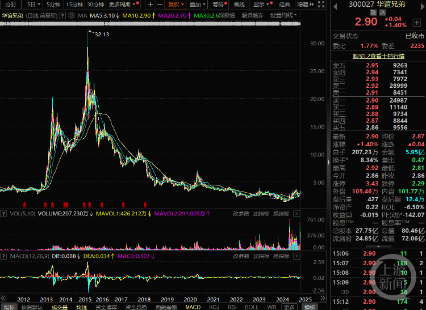This screenshot has width=426, height=310.
Task: Open chart settings gear icon
Action: click(72, 15)
